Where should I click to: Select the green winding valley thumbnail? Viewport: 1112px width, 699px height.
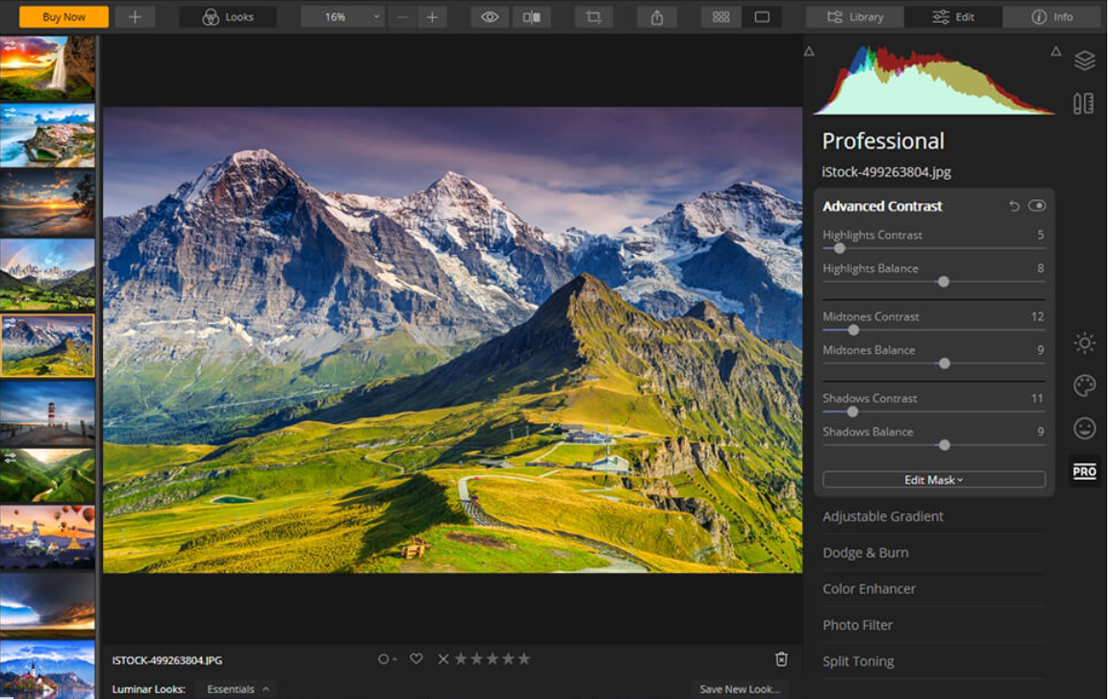coord(47,475)
